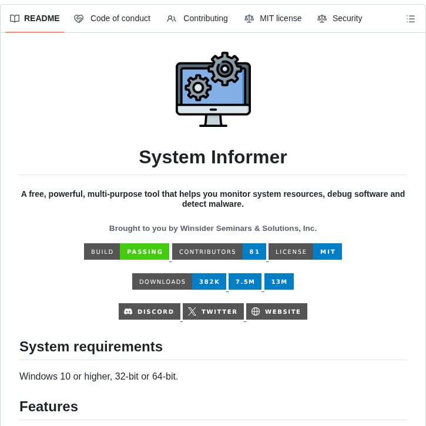The width and height of the screenshot is (426, 426).
Task: Click the 'A free, powerful, multi-purpose tool' description
Action: (213, 199)
